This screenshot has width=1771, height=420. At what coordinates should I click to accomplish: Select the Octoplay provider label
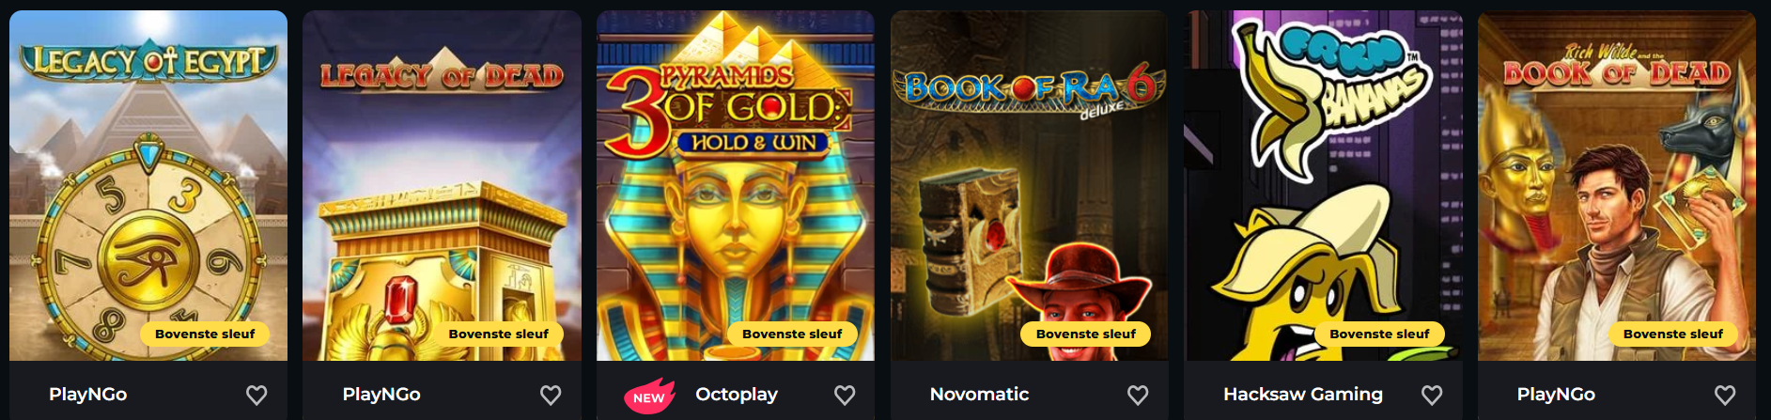pyautogui.click(x=737, y=395)
